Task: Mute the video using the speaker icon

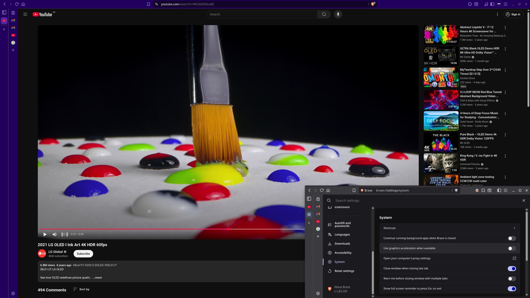Action: click(x=55, y=234)
